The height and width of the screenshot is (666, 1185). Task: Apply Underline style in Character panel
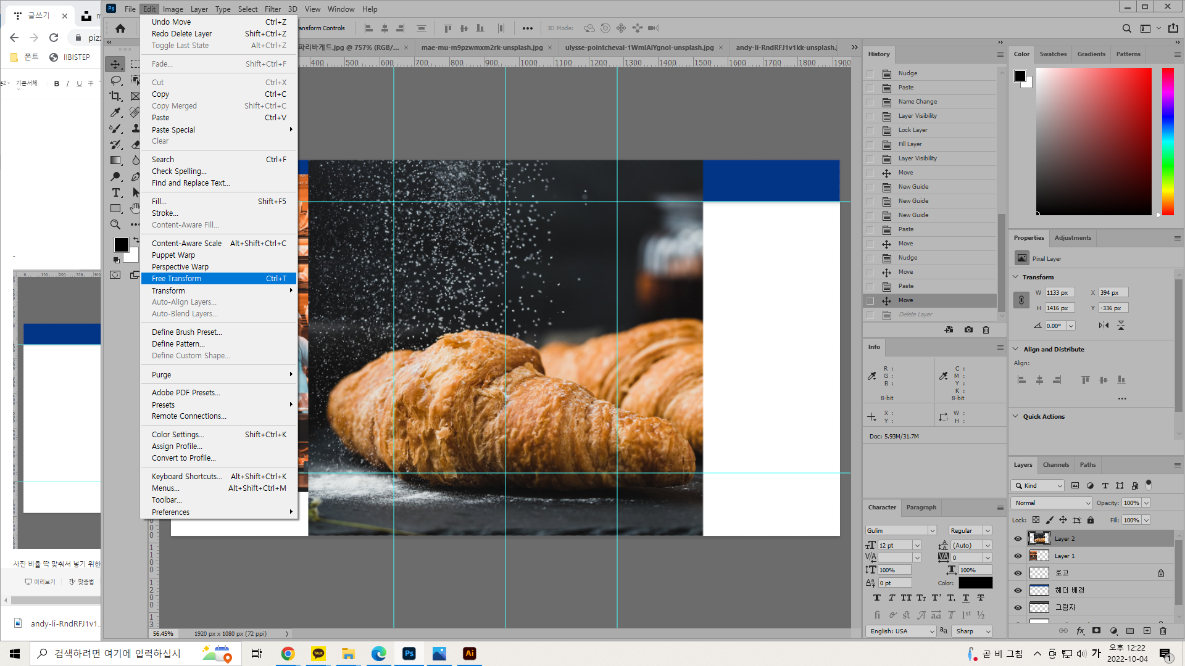pos(966,598)
